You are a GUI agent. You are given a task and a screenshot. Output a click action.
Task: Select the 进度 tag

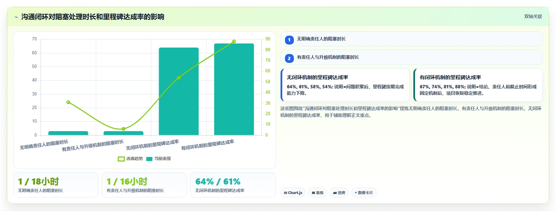click(339, 193)
